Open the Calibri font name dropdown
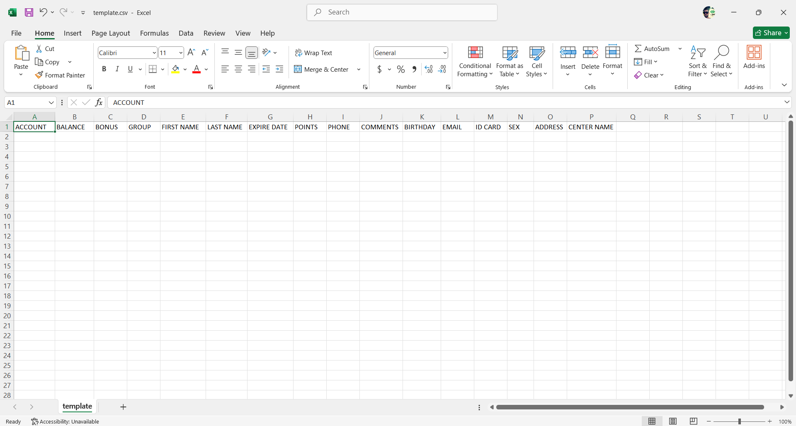The height and width of the screenshot is (426, 796). (154, 53)
